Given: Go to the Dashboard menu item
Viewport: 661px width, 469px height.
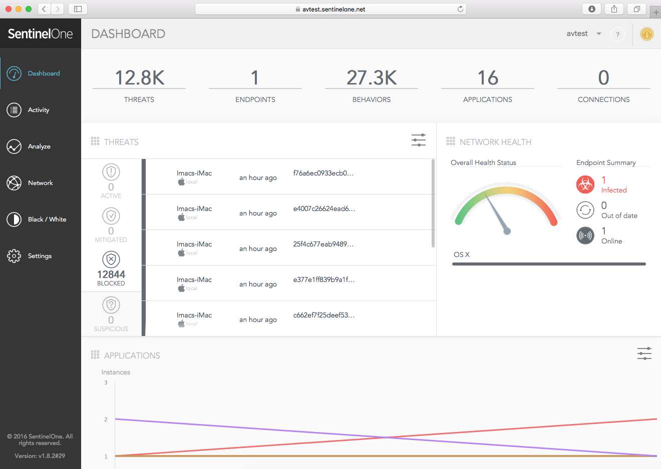Looking at the screenshot, I should click(x=44, y=73).
